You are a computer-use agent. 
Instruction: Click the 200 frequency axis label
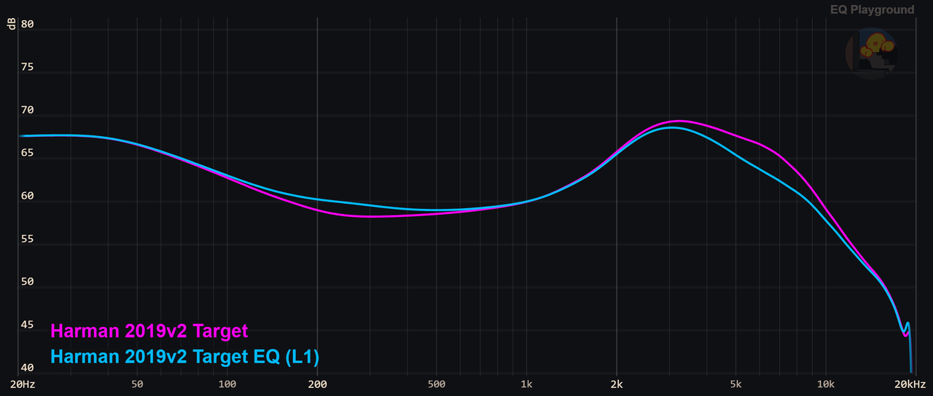[x=317, y=384]
